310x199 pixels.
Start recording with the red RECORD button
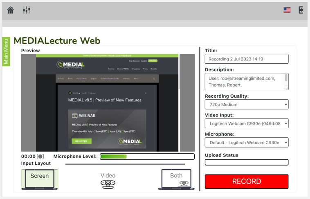click(247, 181)
